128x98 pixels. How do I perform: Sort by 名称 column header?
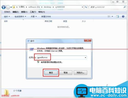tap(6, 21)
